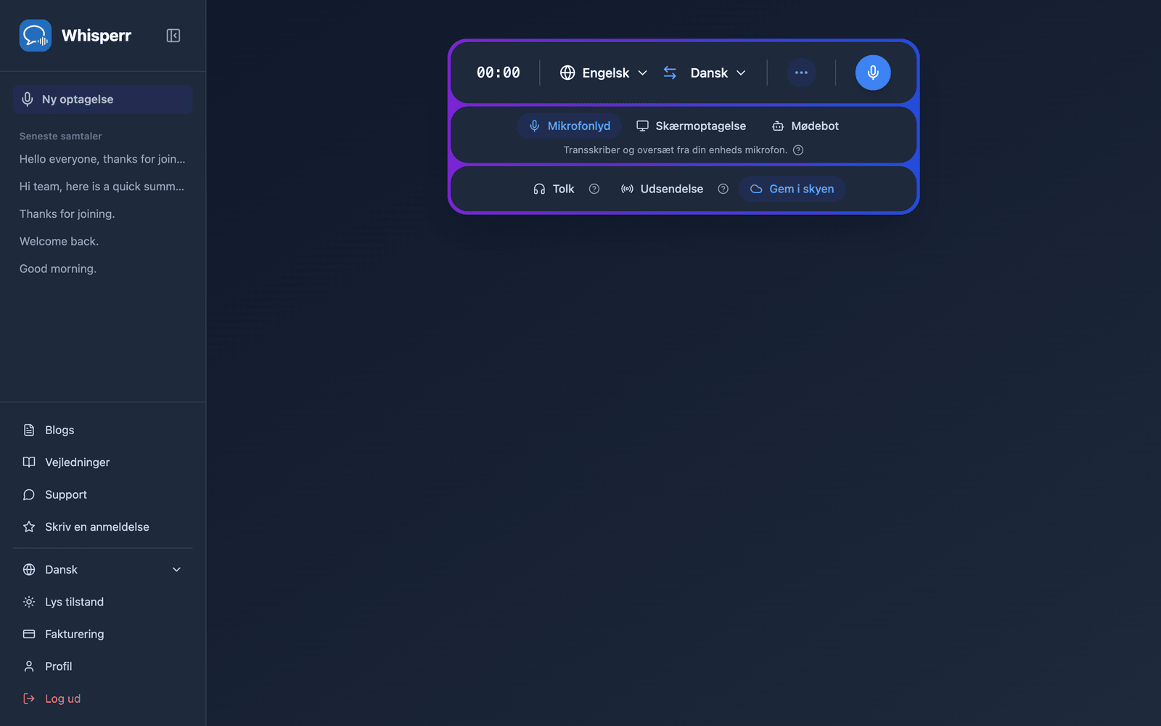This screenshot has width=1161, height=726.
Task: Toggle the Gem i skyen option
Action: 792,189
